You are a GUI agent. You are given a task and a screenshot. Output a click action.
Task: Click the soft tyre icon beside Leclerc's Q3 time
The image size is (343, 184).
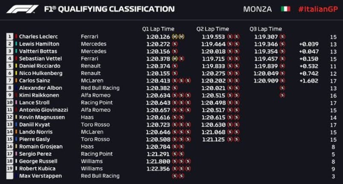point(282,37)
